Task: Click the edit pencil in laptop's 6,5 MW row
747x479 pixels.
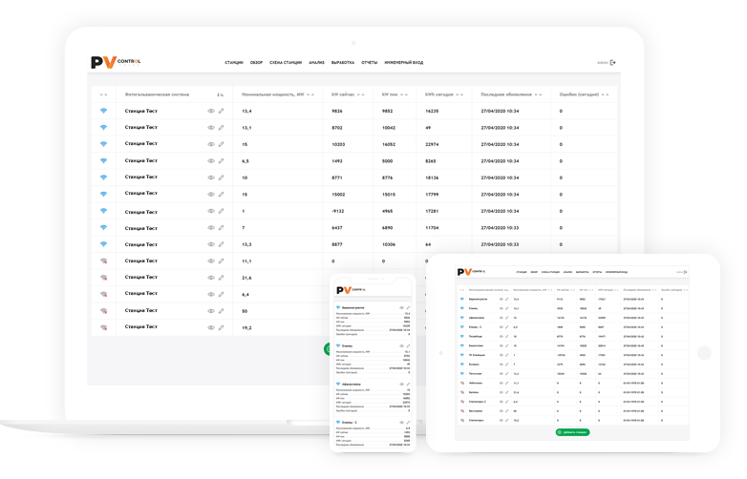Action: pos(222,160)
